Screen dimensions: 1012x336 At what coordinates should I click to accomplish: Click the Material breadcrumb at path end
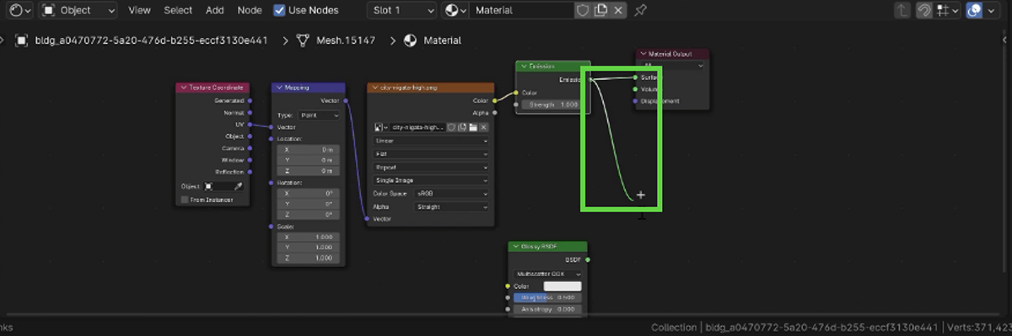[x=443, y=40]
